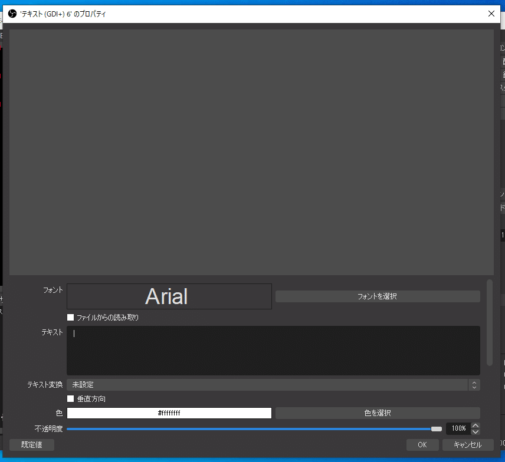Click the properties vertical scrollbar
This screenshot has height=462, width=505.
(490, 323)
